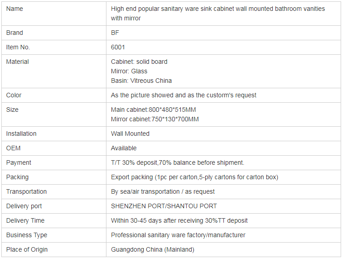Click the T/T 30% deposit payment text
This screenshot has height=258, width=342.
(178, 162)
